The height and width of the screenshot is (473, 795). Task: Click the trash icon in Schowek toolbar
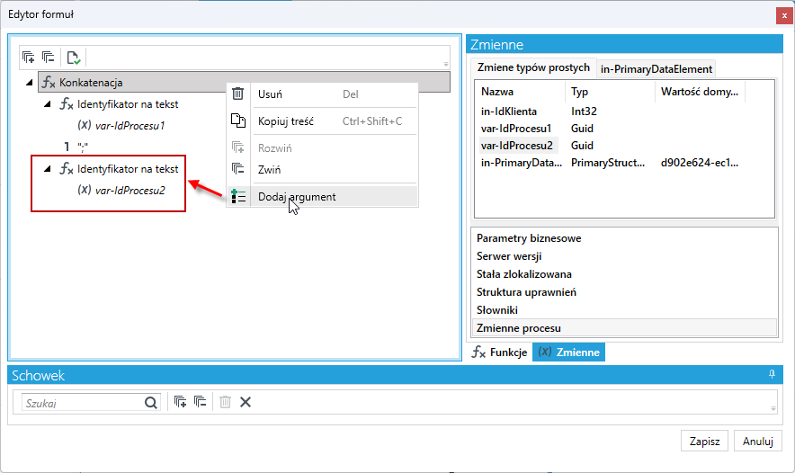click(225, 402)
